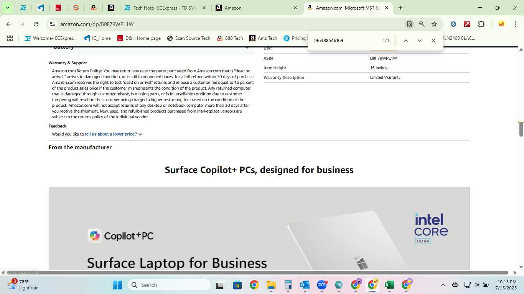Click the amazon.com/dp address bar URL
The height and width of the screenshot is (294, 524).
coord(97,24)
